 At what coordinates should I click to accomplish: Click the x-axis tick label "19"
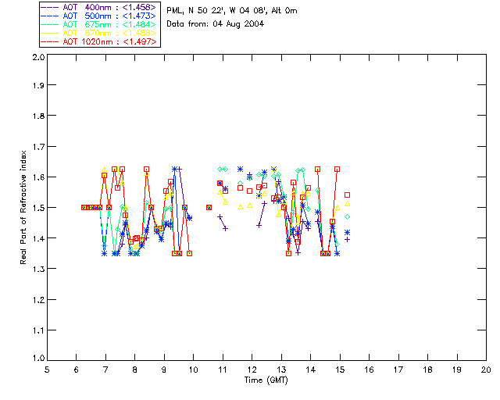click(457, 370)
